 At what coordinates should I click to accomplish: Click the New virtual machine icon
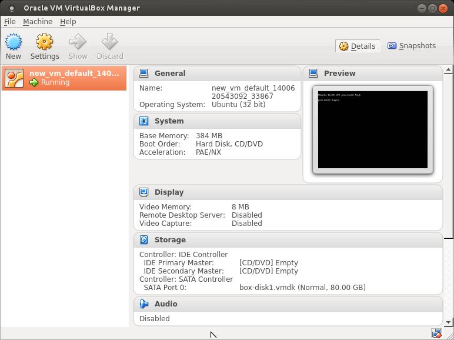tap(13, 42)
